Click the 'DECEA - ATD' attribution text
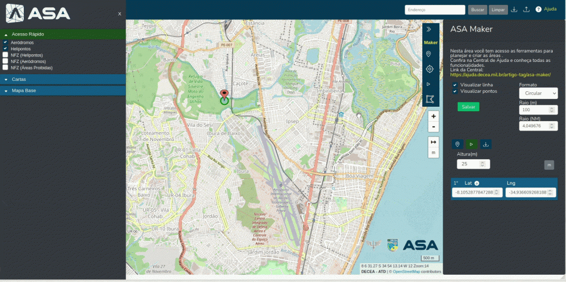This screenshot has height=282, width=566. click(x=374, y=271)
